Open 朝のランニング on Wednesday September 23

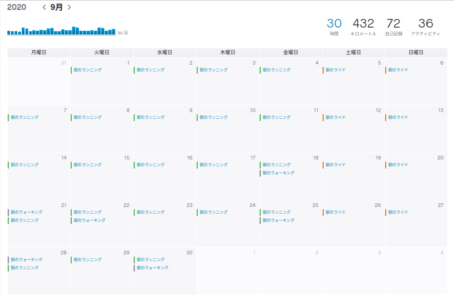tap(150, 212)
